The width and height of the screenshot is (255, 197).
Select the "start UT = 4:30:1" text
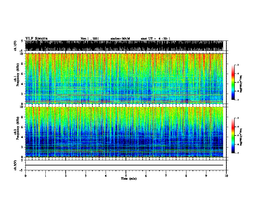156,39
